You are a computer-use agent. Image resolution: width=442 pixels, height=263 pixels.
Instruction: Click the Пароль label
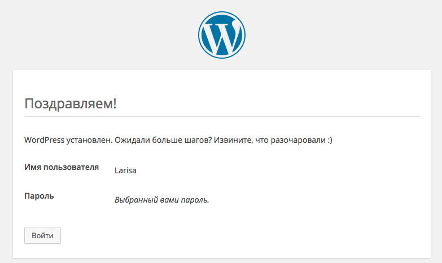point(39,196)
